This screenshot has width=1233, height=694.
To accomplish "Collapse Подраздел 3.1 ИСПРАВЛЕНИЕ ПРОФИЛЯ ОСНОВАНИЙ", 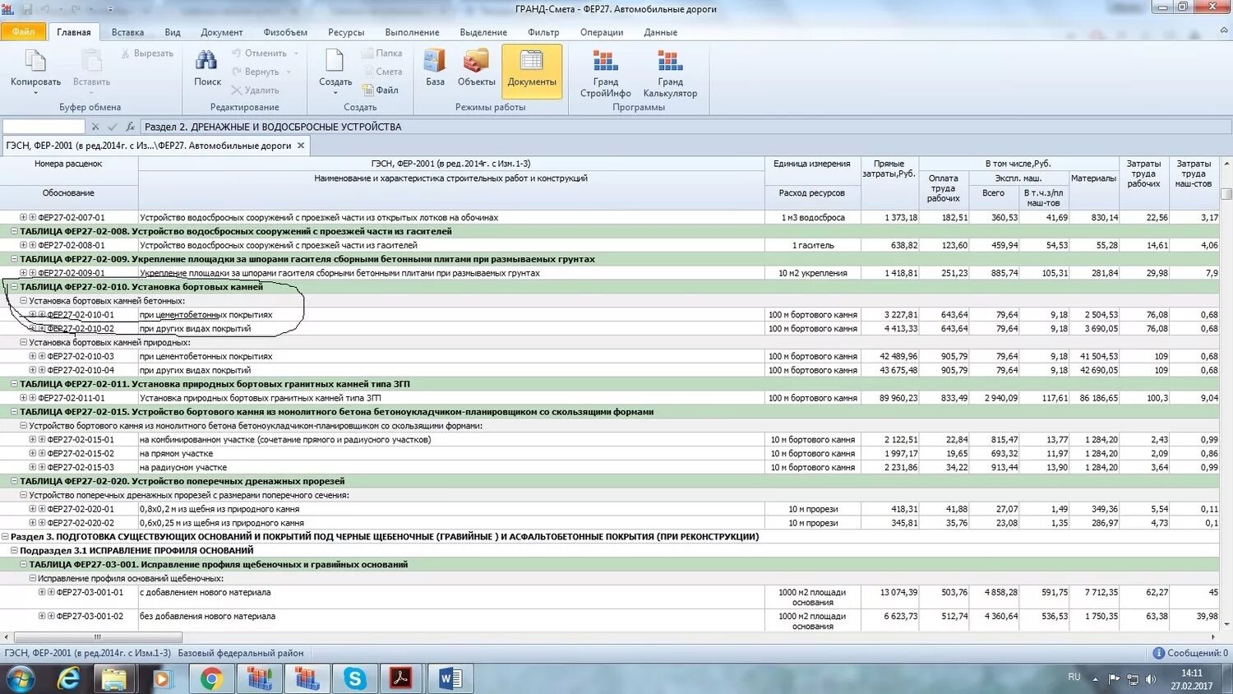I will pyautogui.click(x=14, y=550).
